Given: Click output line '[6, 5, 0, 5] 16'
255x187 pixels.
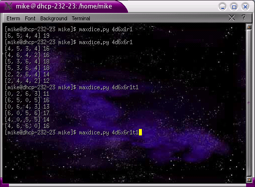Looking at the screenshot, I should (27, 100).
